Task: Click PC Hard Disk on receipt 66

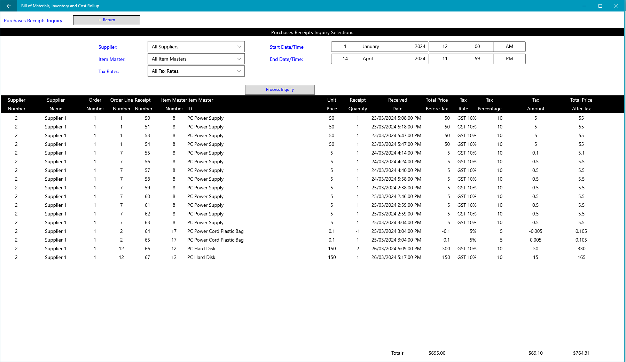Action: click(201, 249)
